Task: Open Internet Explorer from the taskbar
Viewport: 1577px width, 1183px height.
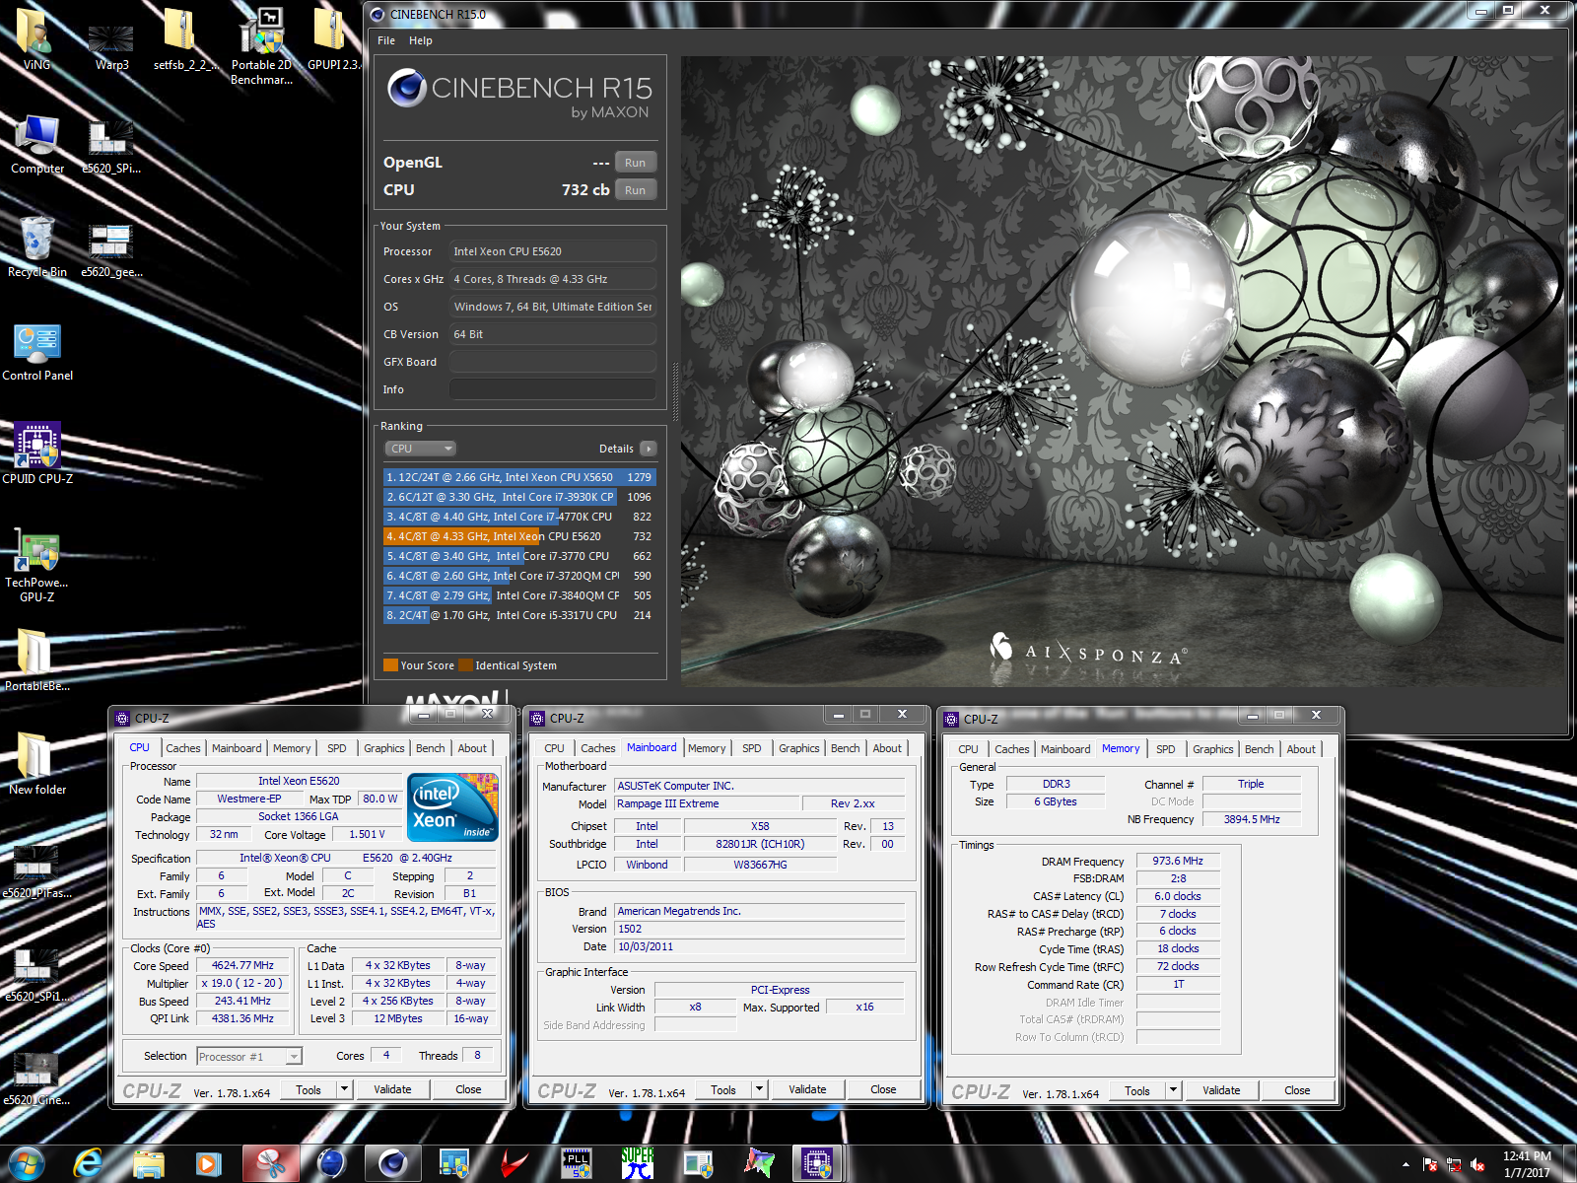Action: (x=89, y=1163)
